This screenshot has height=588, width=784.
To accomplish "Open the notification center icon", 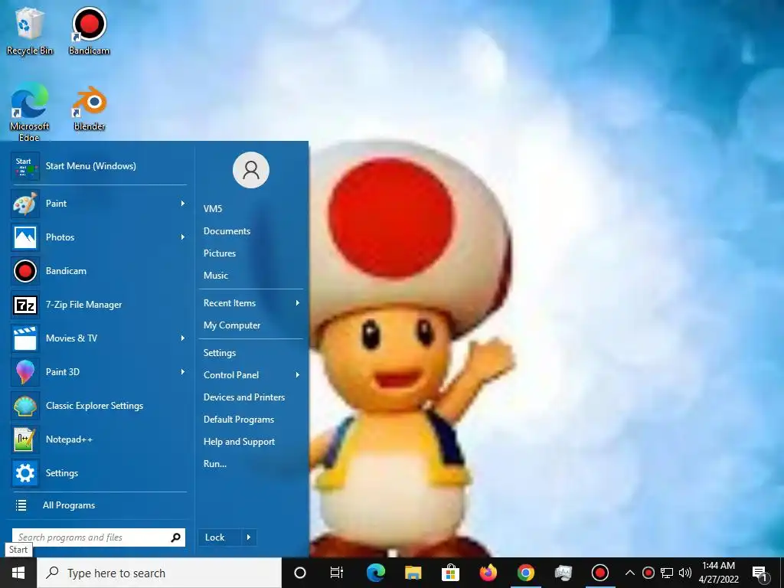I will 759,573.
